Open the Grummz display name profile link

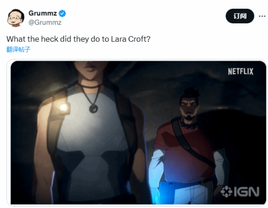click(42, 13)
